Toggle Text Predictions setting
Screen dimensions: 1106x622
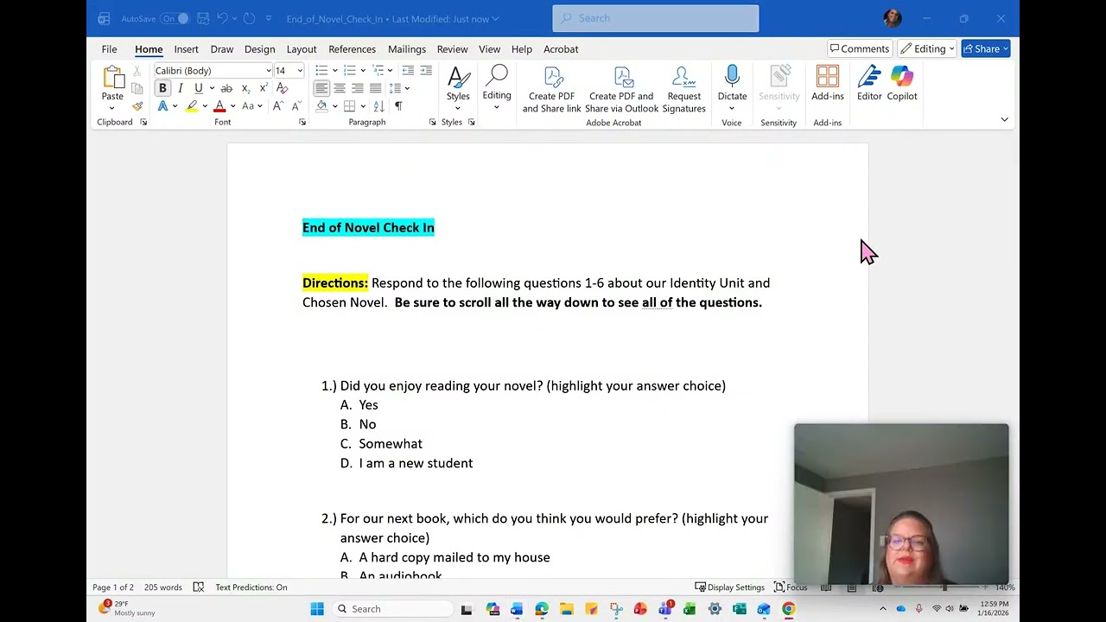(251, 587)
